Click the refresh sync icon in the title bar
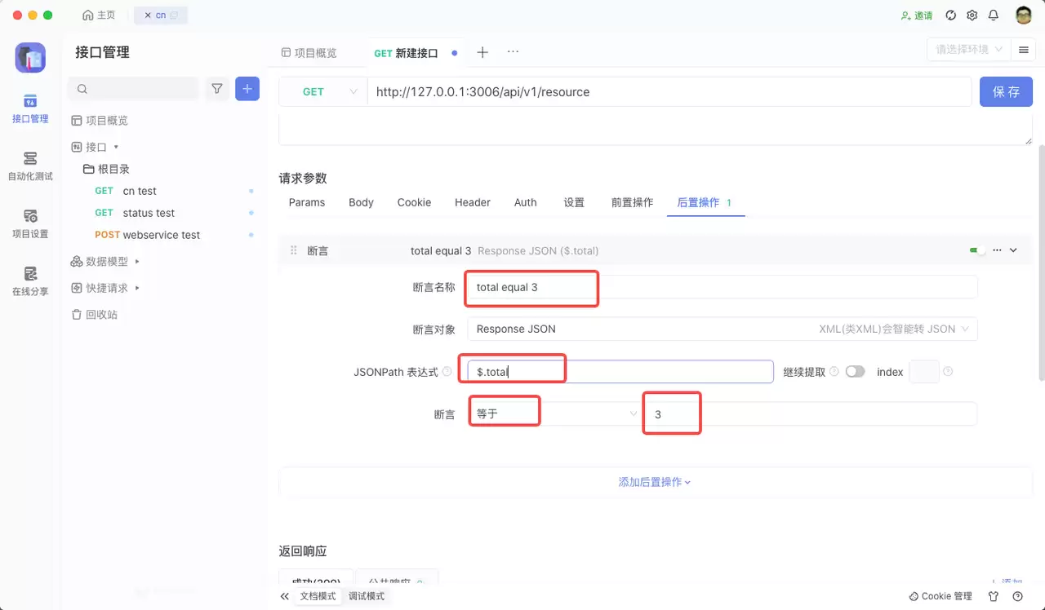 (950, 15)
